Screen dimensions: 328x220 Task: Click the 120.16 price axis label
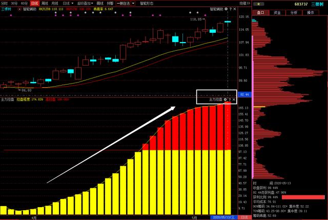244,17
